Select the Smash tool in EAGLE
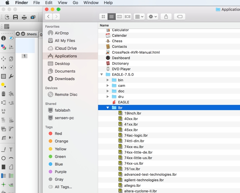This screenshot has width=240, height=193. coord(3,129)
